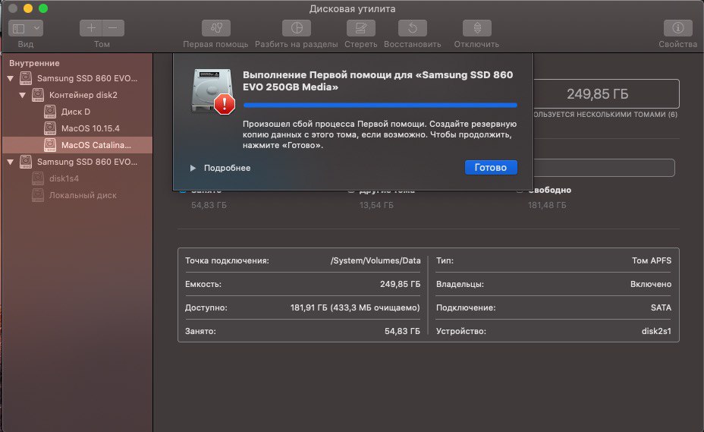The image size is (704, 432).
Task: Click the Подробнее label text
Action: pyautogui.click(x=227, y=168)
